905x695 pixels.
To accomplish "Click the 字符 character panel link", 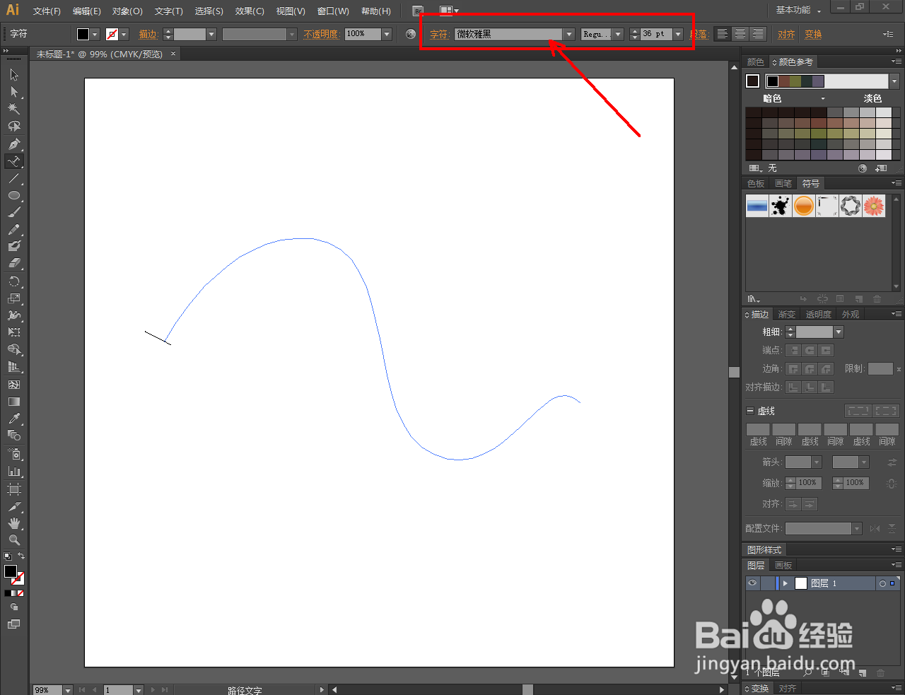I will click(x=438, y=34).
